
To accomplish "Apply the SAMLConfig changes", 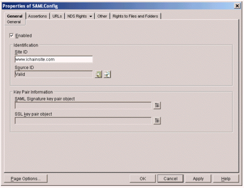I will tap(198, 179).
